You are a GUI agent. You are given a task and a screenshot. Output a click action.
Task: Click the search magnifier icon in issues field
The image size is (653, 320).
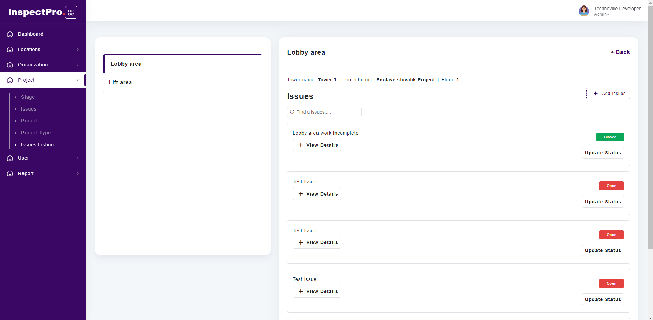pos(292,112)
